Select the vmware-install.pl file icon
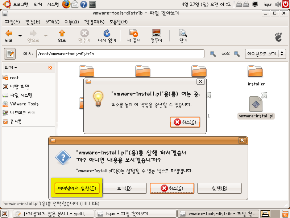 (256, 104)
